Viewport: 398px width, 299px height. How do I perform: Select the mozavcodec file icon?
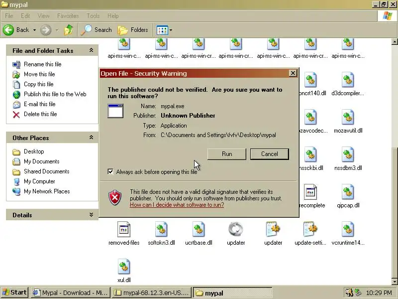(x=310, y=118)
